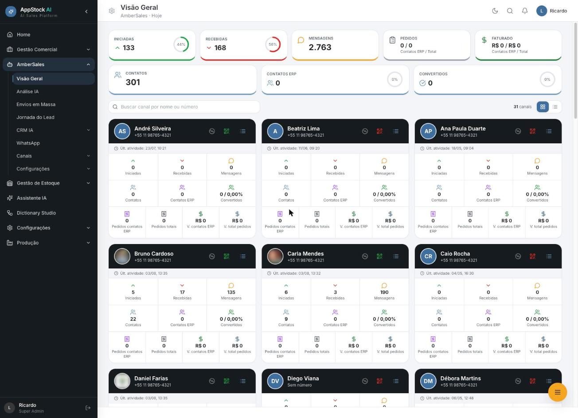This screenshot has width=578, height=418.
Task: Click Carla Mendes' green QR code icon
Action: 379,256
